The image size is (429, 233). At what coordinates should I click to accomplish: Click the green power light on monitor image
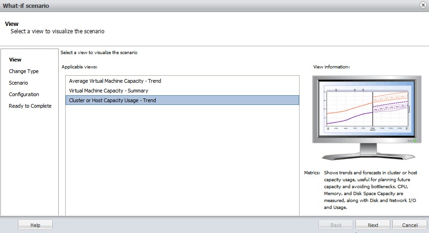(415, 141)
